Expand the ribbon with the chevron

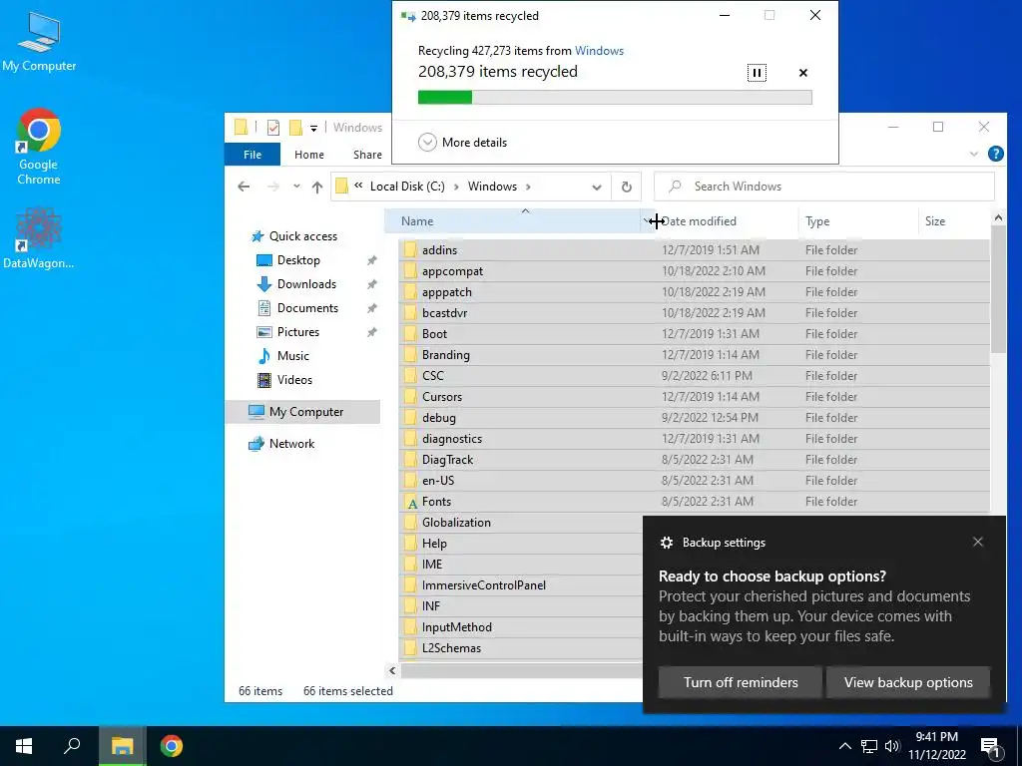[974, 155]
